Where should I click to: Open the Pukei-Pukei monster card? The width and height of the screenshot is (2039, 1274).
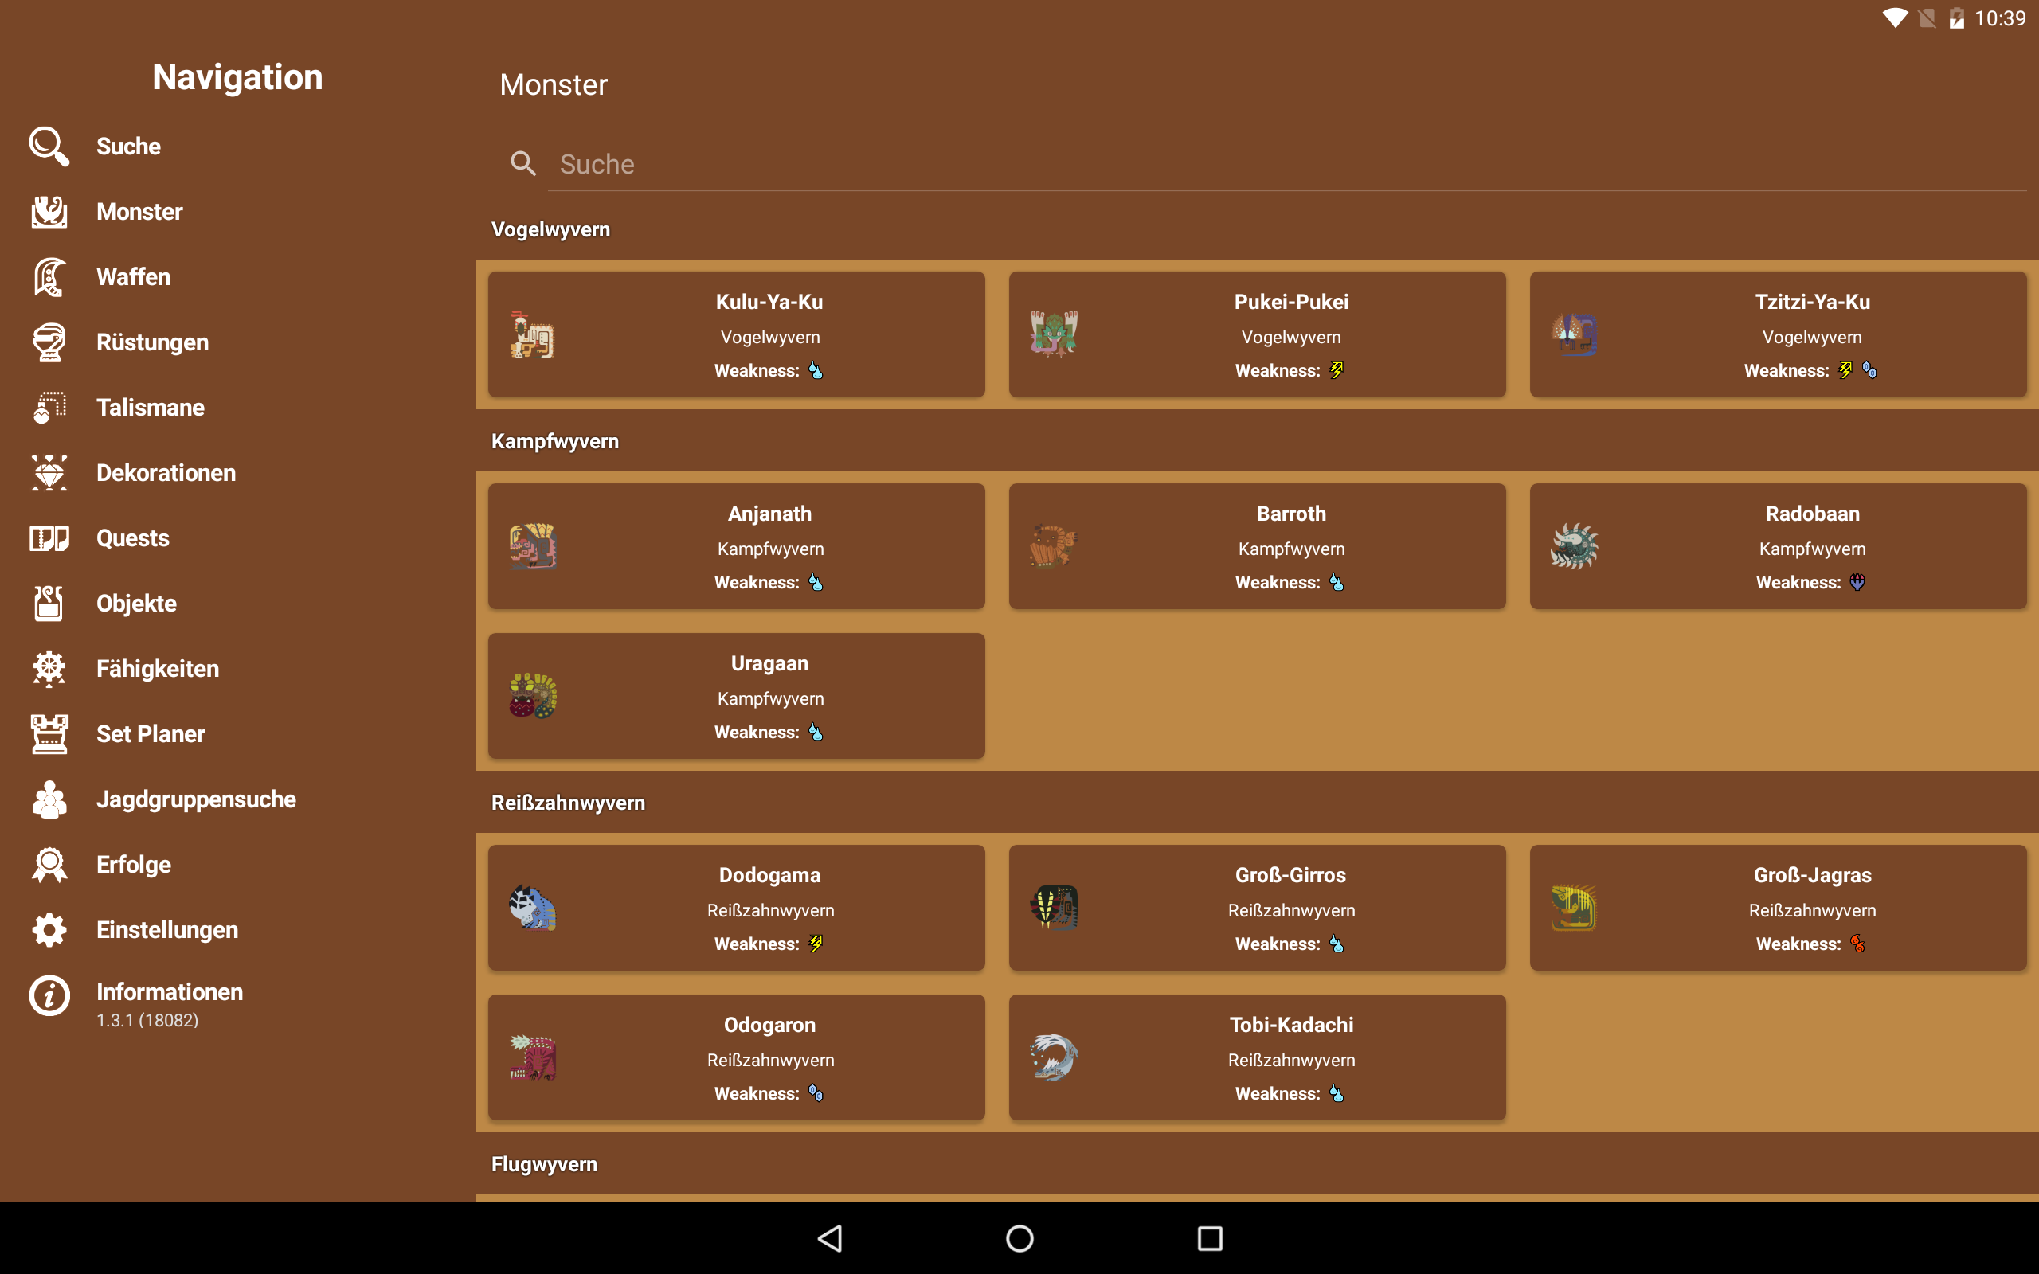point(1256,334)
